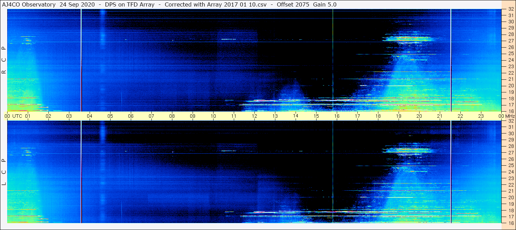This screenshot has height=230, width=516.
Task: Click the '14' hour tick label
Action: point(296,116)
